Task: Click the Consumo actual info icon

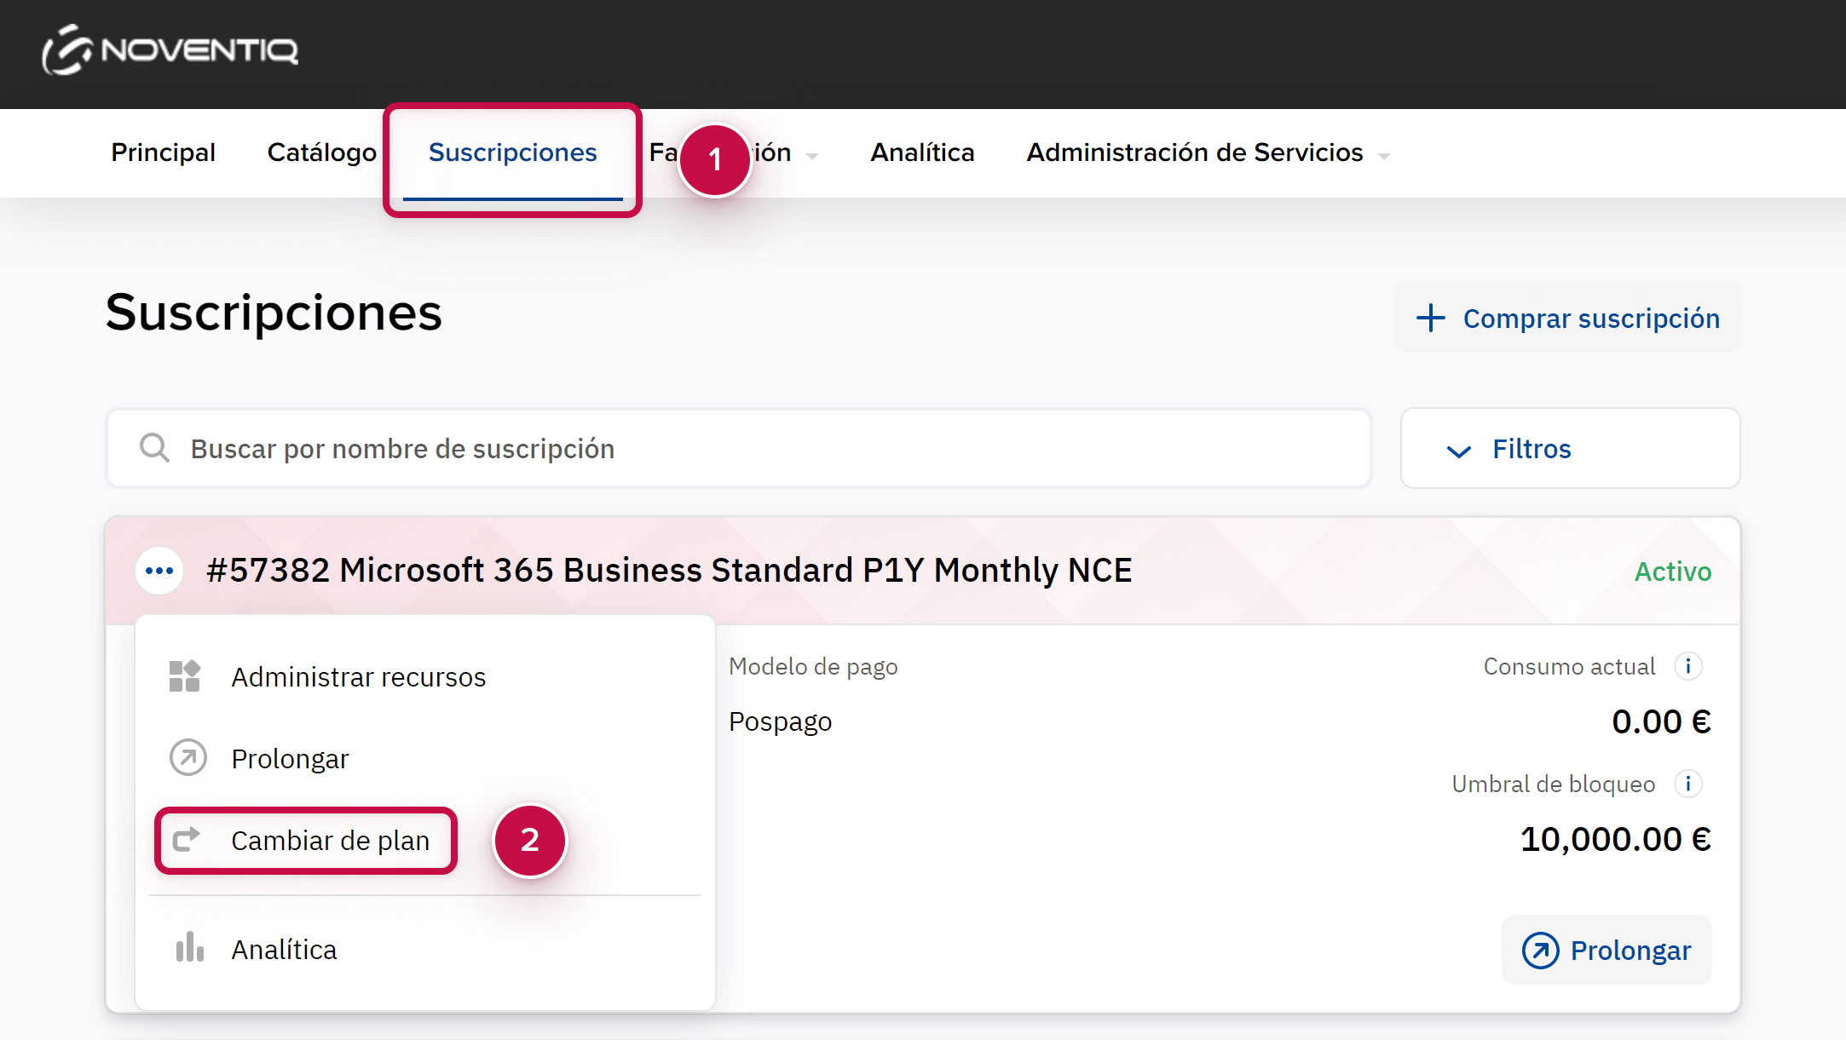Action: click(x=1687, y=666)
